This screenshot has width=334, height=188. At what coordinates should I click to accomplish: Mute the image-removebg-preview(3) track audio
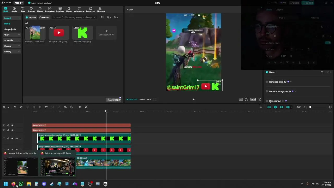(16, 138)
